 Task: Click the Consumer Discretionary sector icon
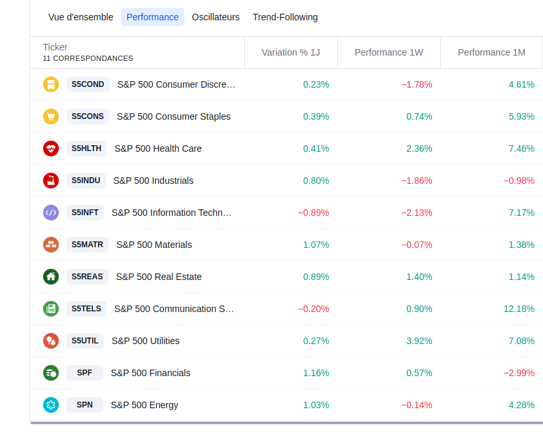pyautogui.click(x=51, y=84)
